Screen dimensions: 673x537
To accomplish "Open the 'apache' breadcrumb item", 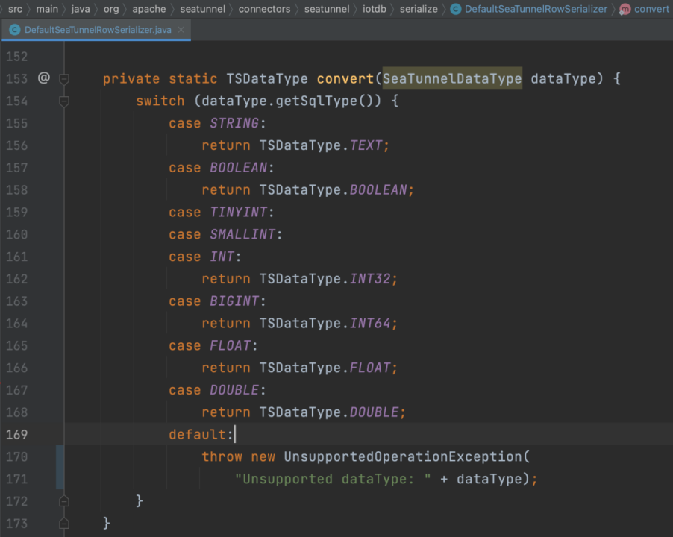I will point(149,9).
